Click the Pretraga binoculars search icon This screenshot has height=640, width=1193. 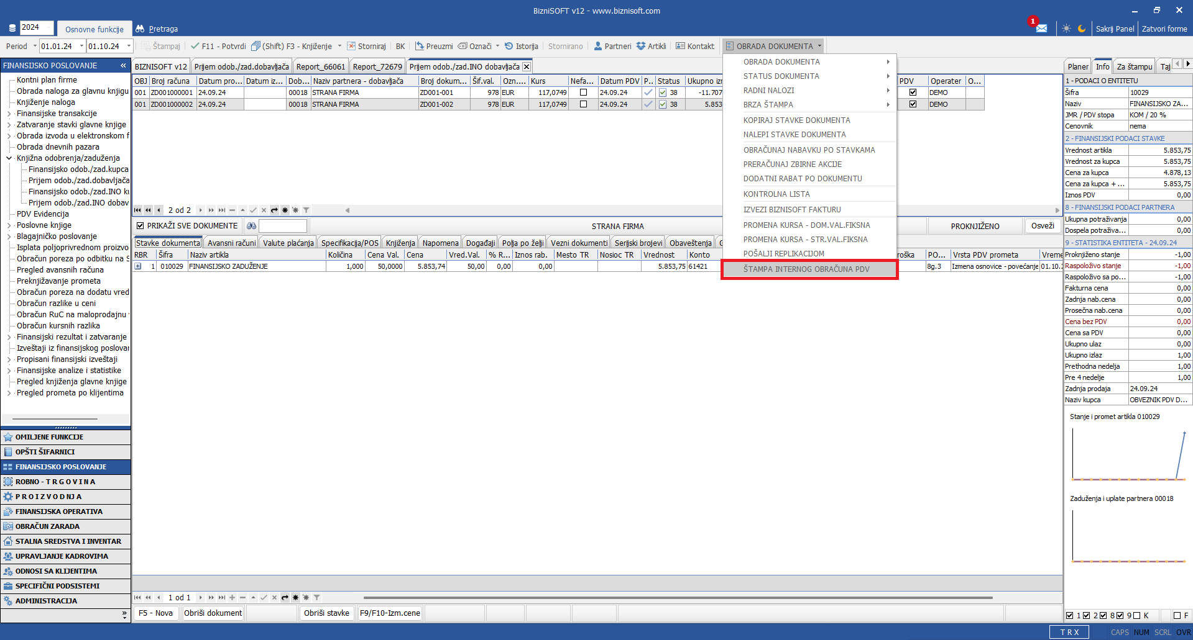pos(140,29)
